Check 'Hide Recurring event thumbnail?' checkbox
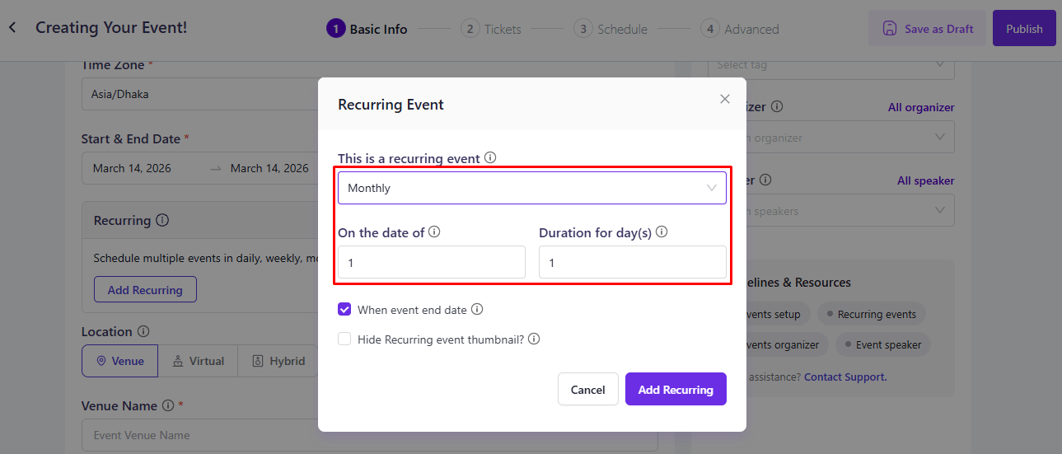Screen dimensions: 1062x454 tap(344, 339)
